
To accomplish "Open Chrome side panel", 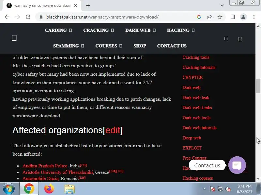I will (x=233, y=17).
